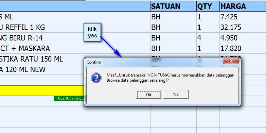Click the question mark icon in dialog
The width and height of the screenshot is (266, 133).
click(96, 78)
